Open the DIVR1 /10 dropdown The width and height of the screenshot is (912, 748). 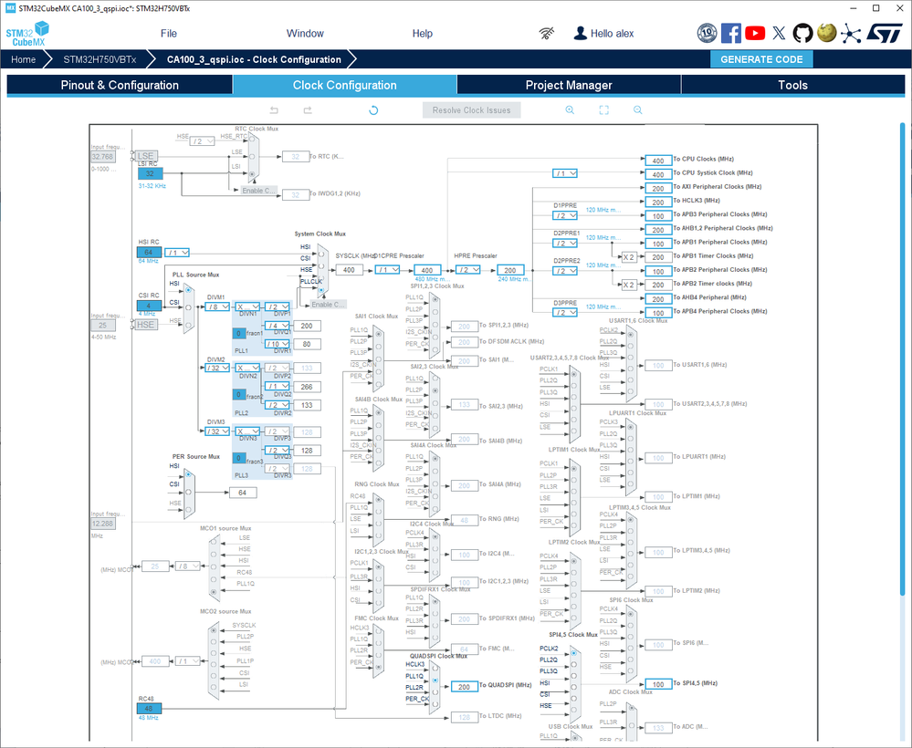pyautogui.click(x=277, y=344)
